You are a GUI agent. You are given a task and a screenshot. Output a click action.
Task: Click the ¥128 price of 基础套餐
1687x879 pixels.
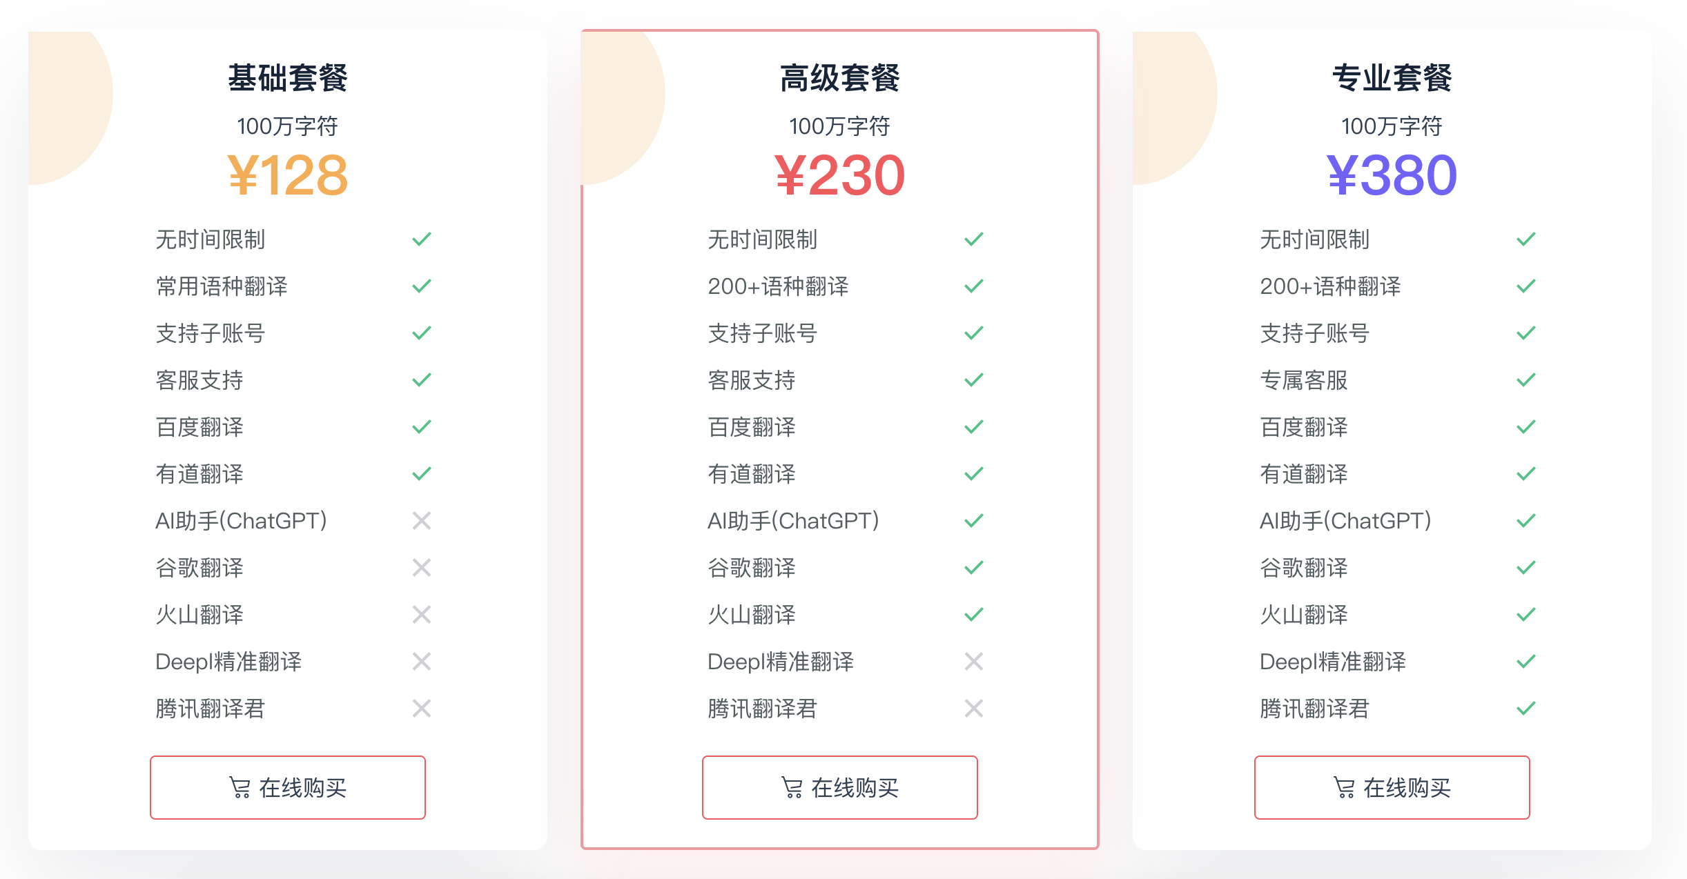(288, 175)
